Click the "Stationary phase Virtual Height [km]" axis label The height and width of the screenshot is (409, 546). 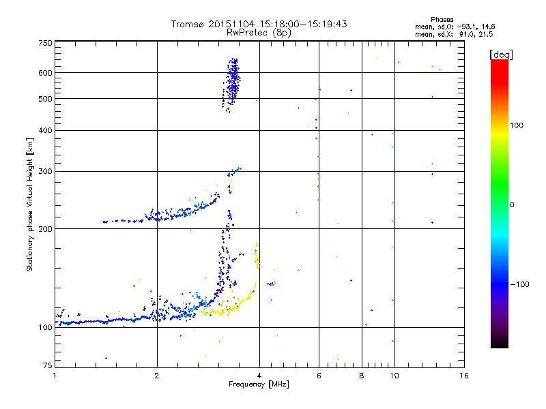29,204
